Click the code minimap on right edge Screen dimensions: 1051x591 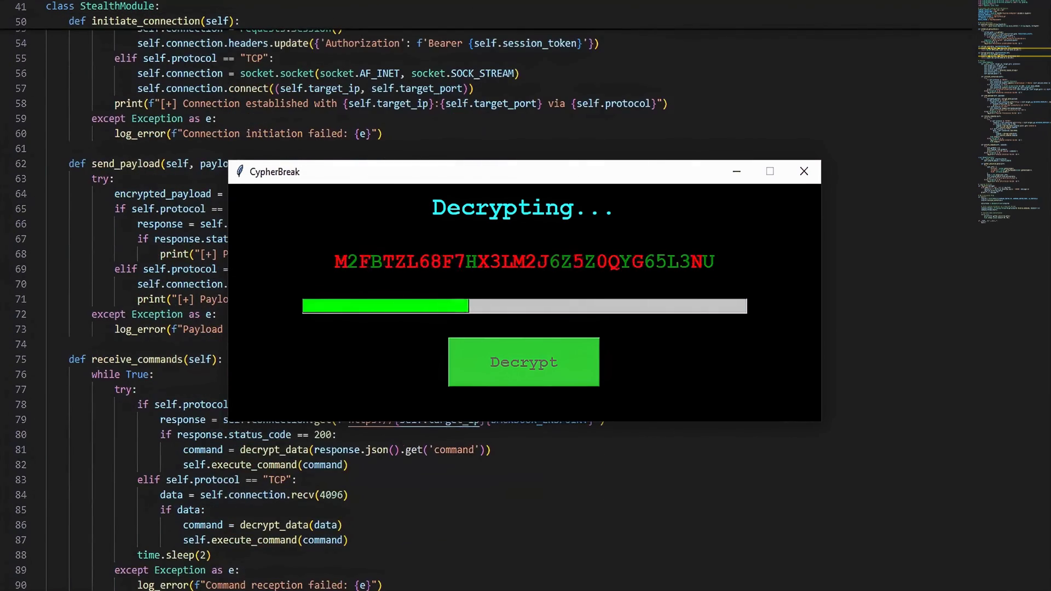click(x=1013, y=109)
